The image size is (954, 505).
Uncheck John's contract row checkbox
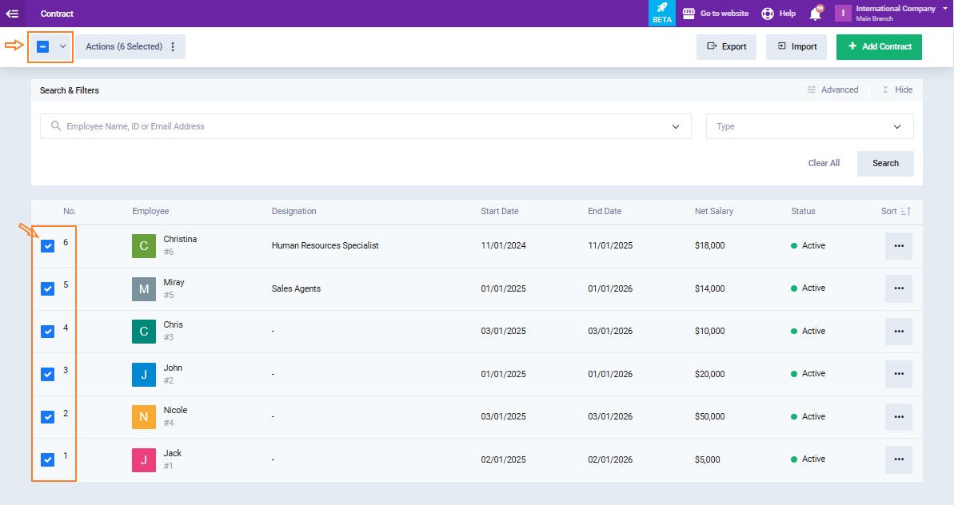tap(47, 374)
